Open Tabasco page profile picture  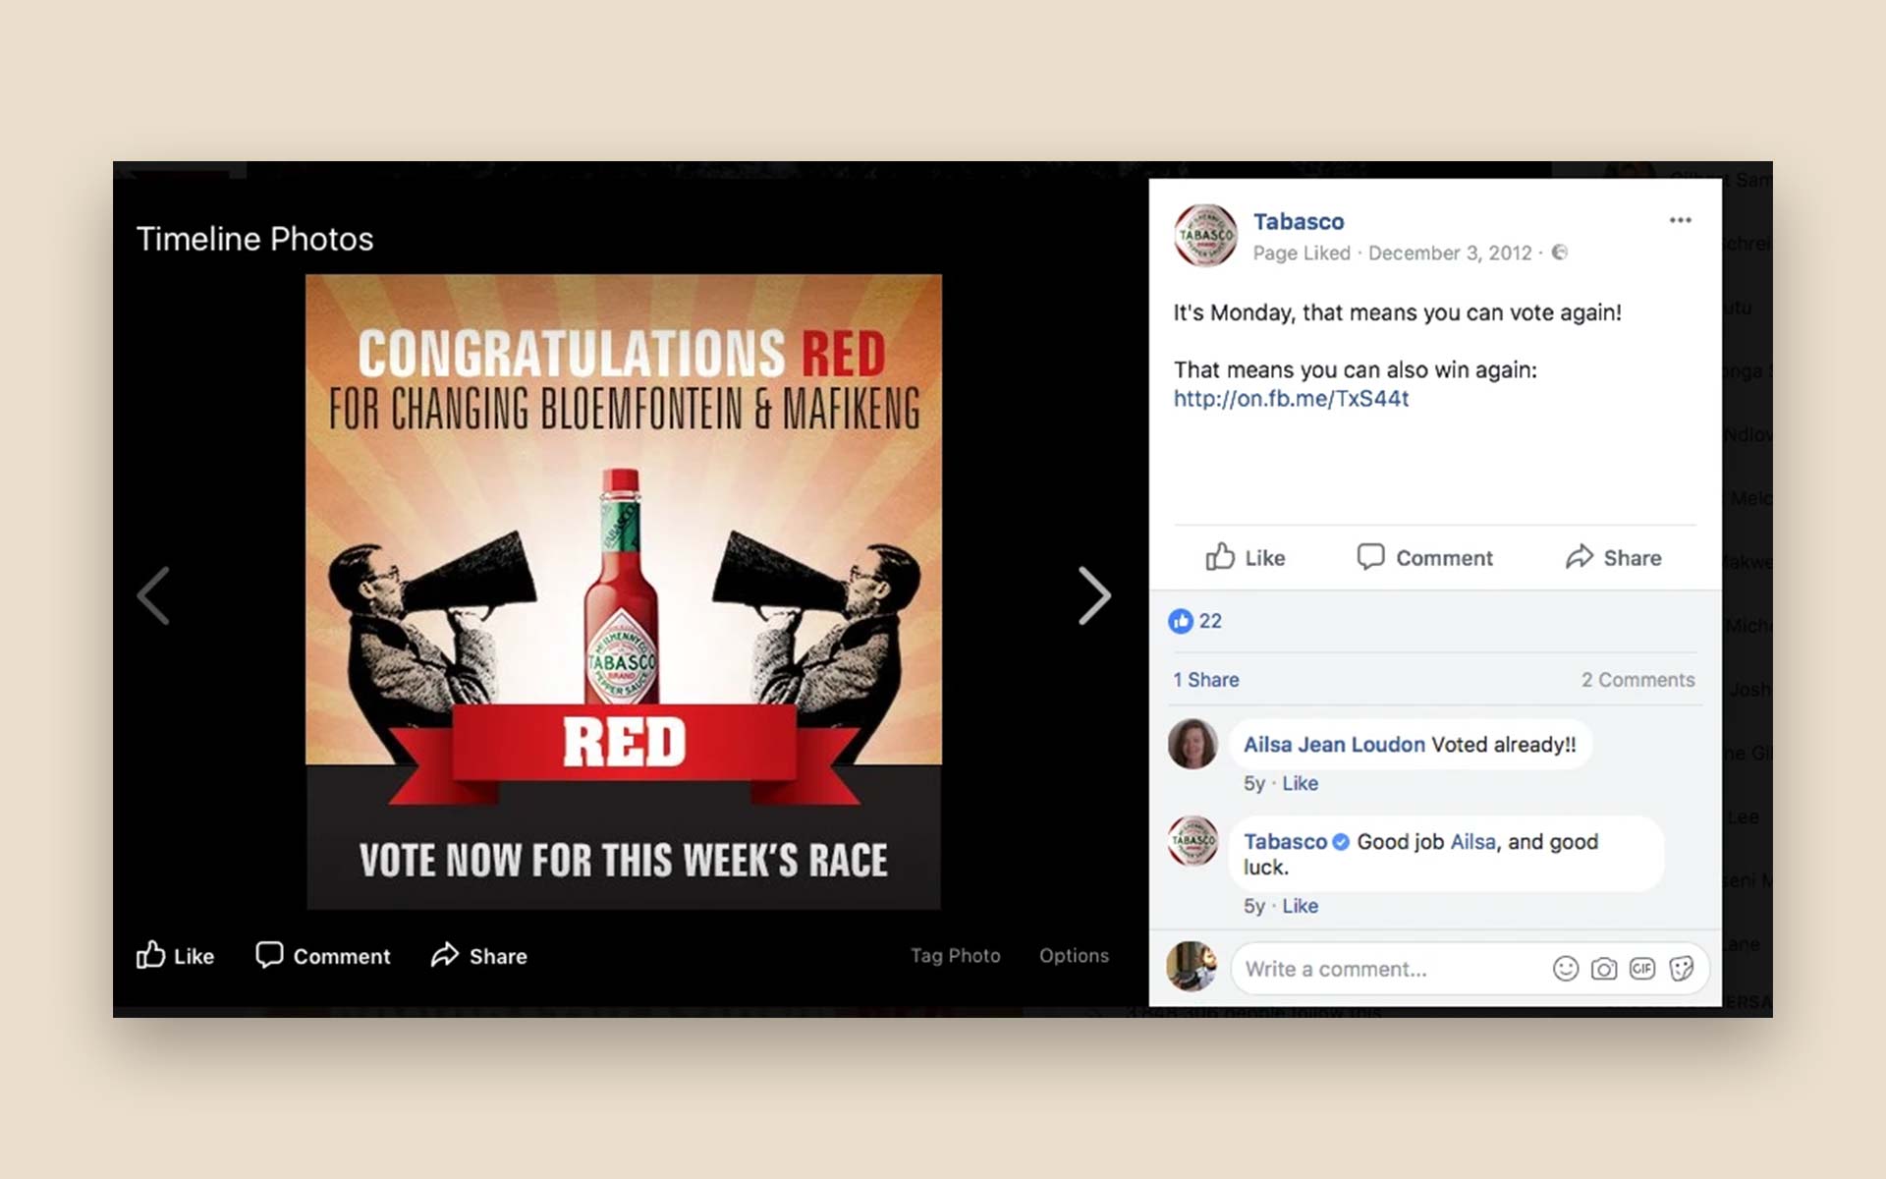(1205, 236)
